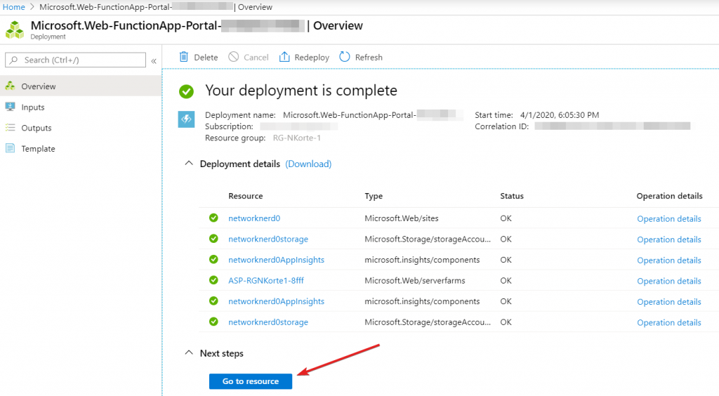Click the Resource column header
The image size is (719, 396).
pos(245,196)
